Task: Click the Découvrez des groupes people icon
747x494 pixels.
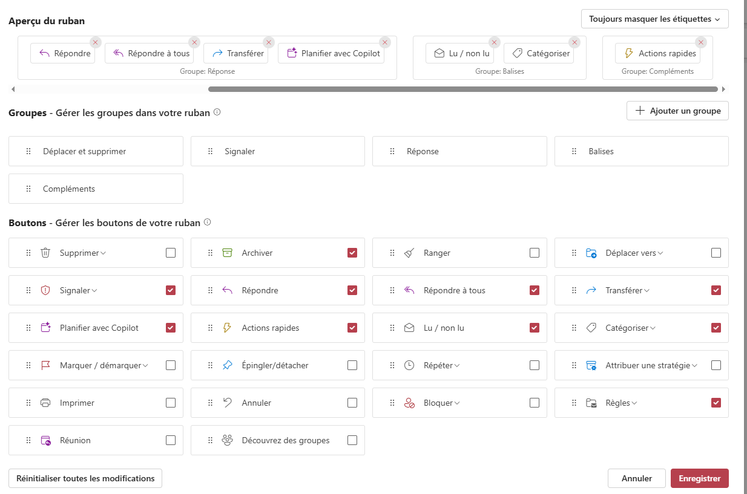Action: click(228, 440)
